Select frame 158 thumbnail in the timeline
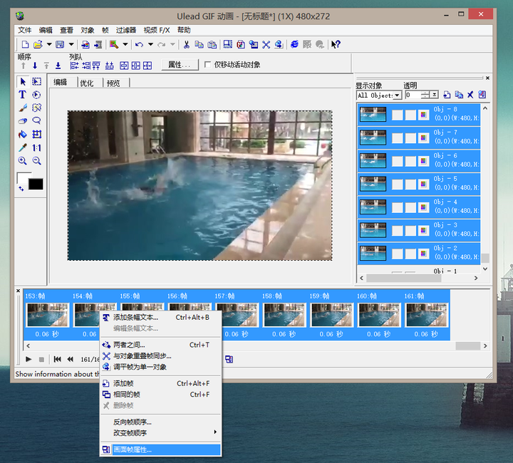This screenshot has height=463, width=513. [x=284, y=315]
